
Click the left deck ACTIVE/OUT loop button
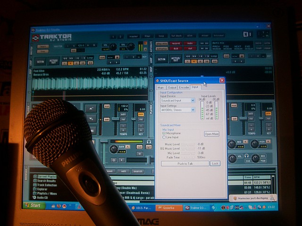53,62
